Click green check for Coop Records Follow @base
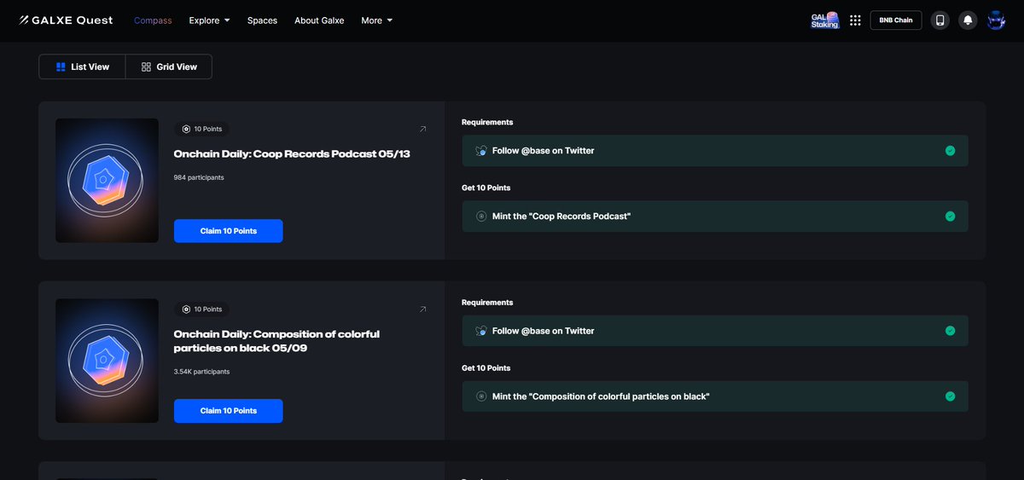 tap(950, 151)
